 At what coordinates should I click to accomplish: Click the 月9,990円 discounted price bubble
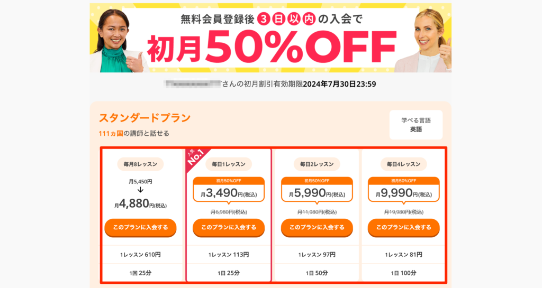(x=403, y=190)
